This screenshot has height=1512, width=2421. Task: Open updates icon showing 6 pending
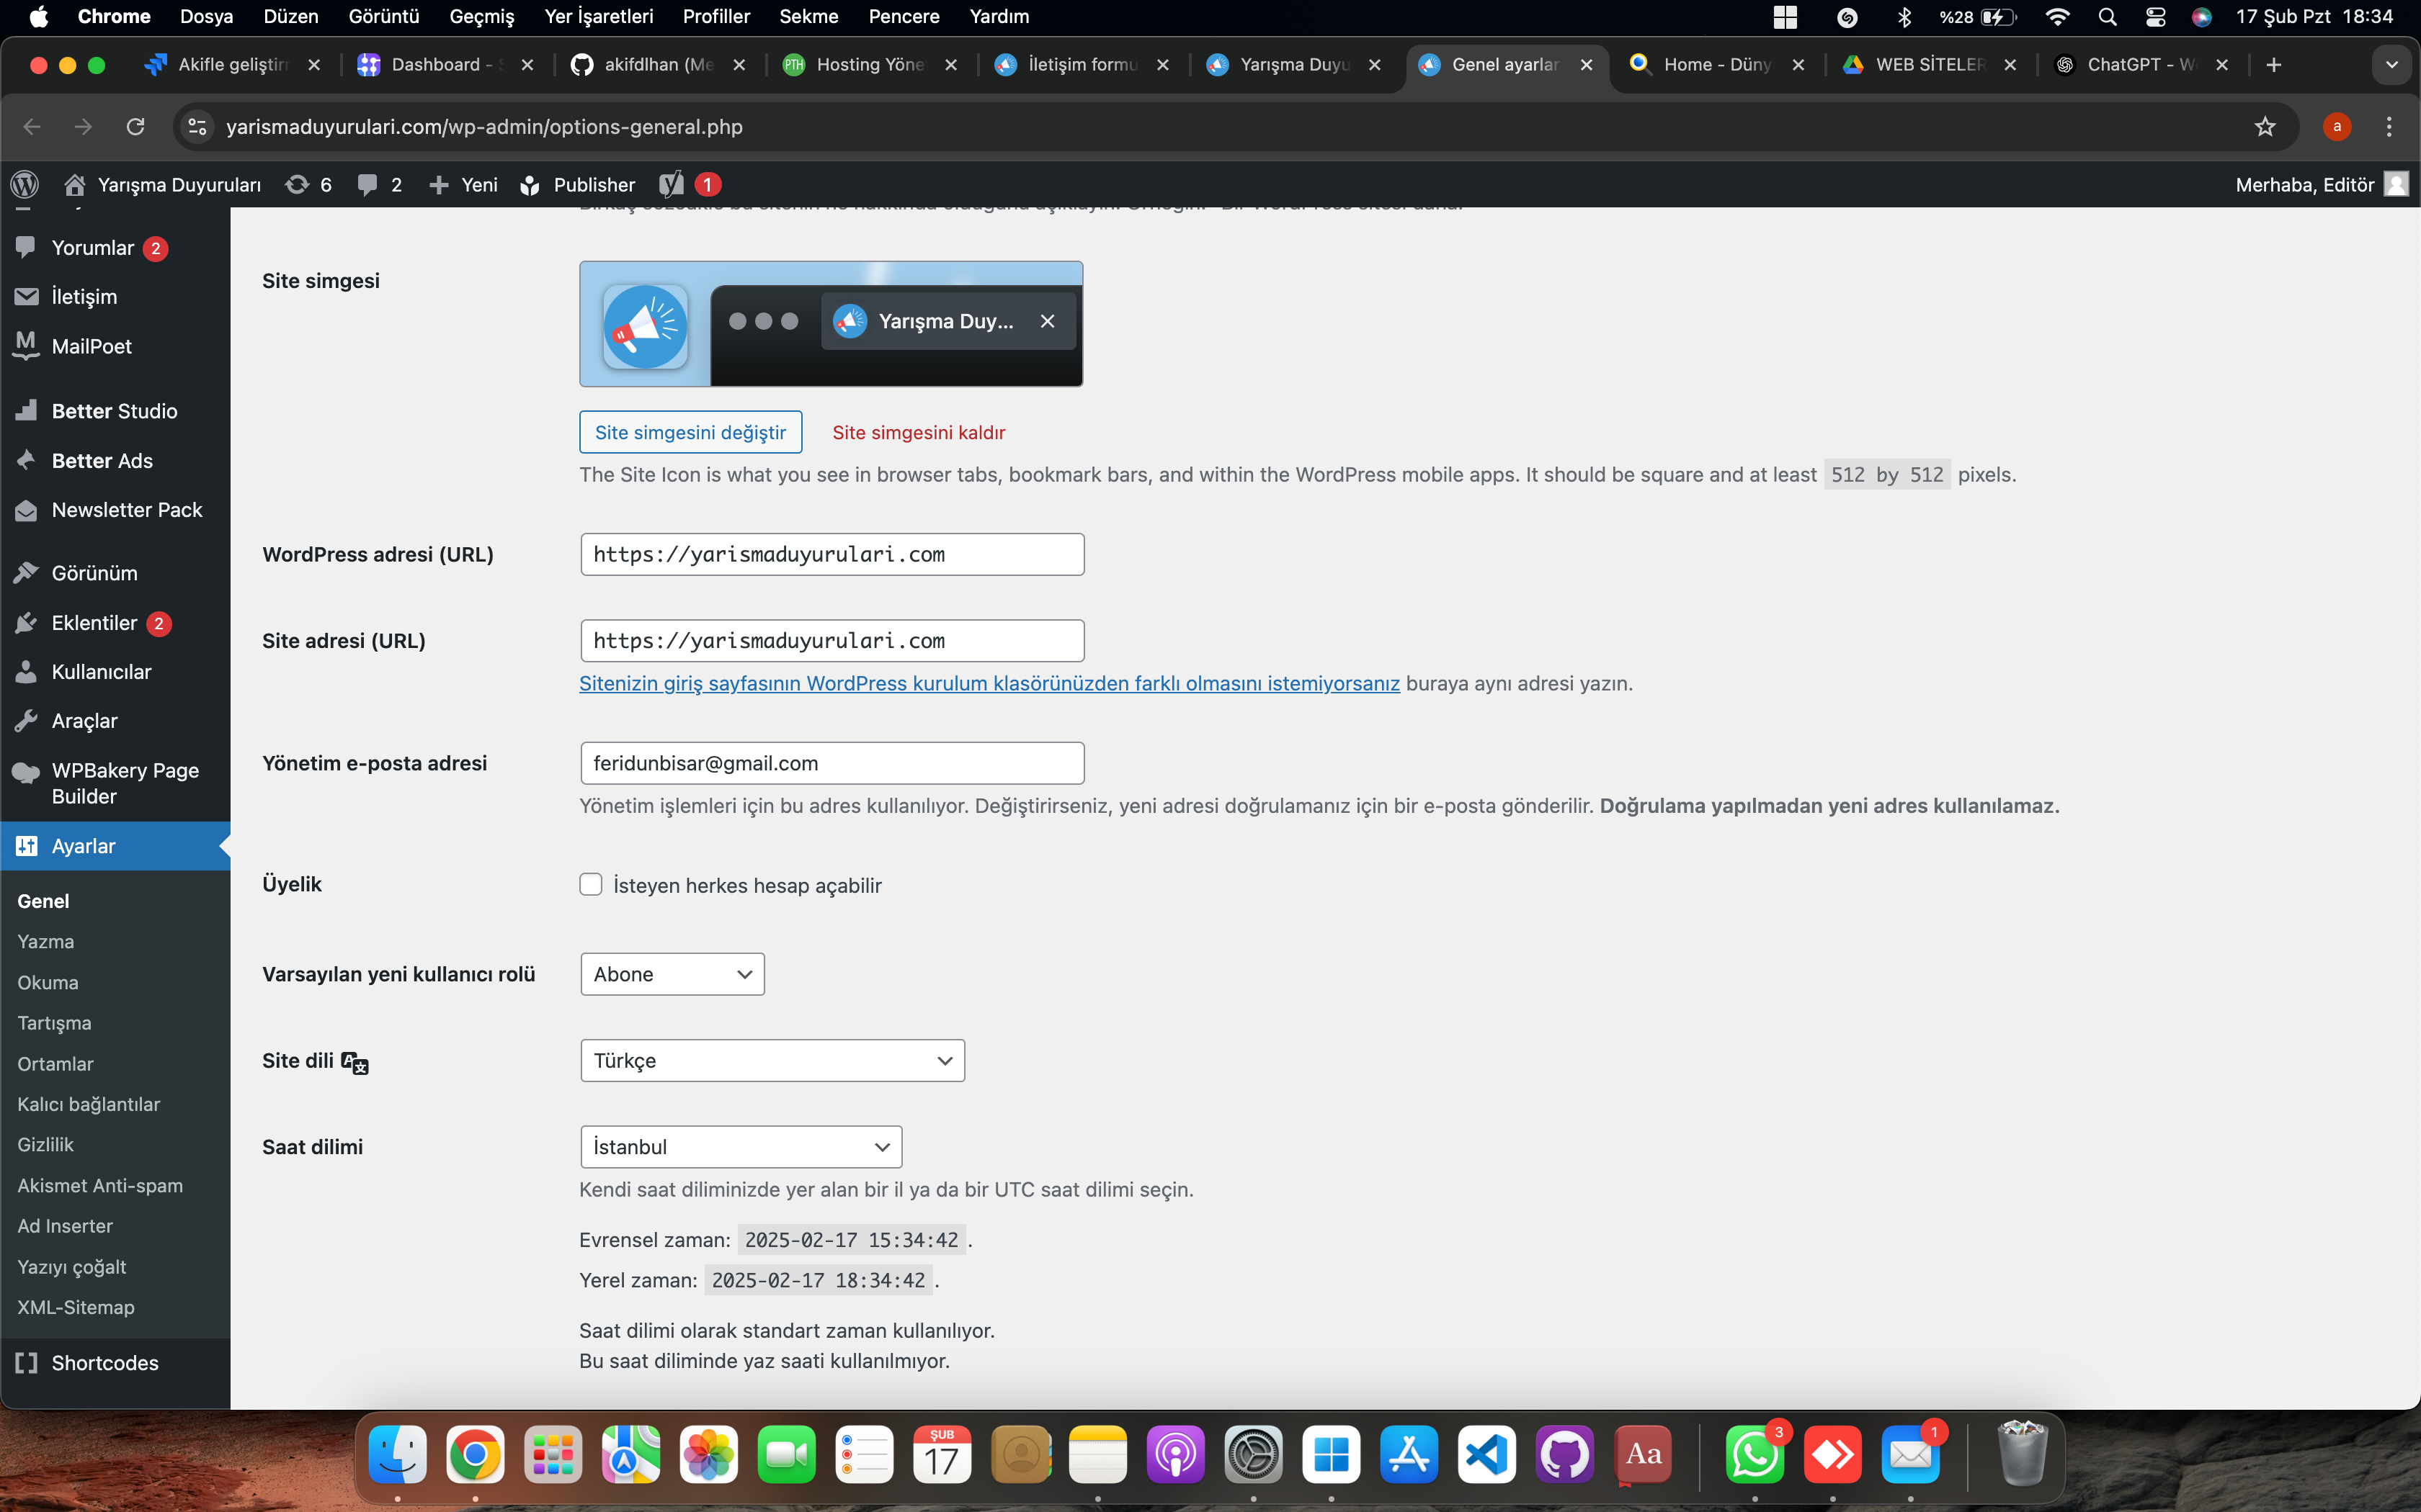[297, 184]
